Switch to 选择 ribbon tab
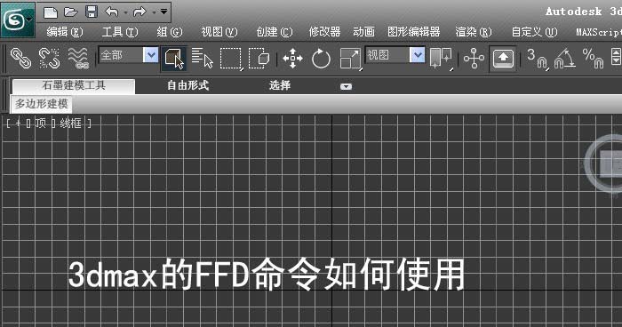This screenshot has width=622, height=327. (x=280, y=85)
